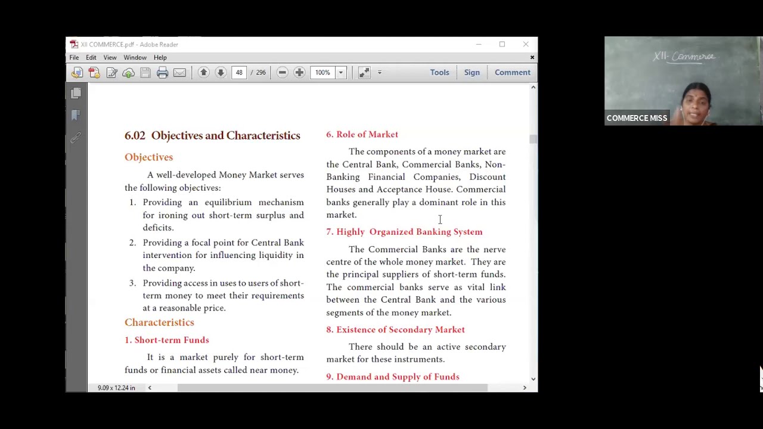Close the document with menu bar X
This screenshot has width=763, height=429.
tap(532, 57)
